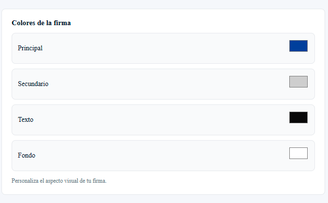Click the "Fondo" label text
The height and width of the screenshot is (203, 328).
tap(27, 155)
